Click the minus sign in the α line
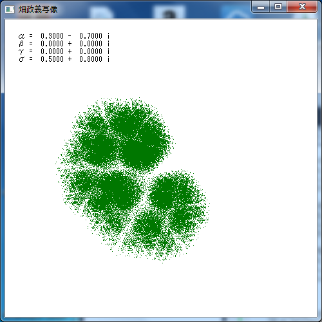The image size is (322, 322). tap(70, 36)
